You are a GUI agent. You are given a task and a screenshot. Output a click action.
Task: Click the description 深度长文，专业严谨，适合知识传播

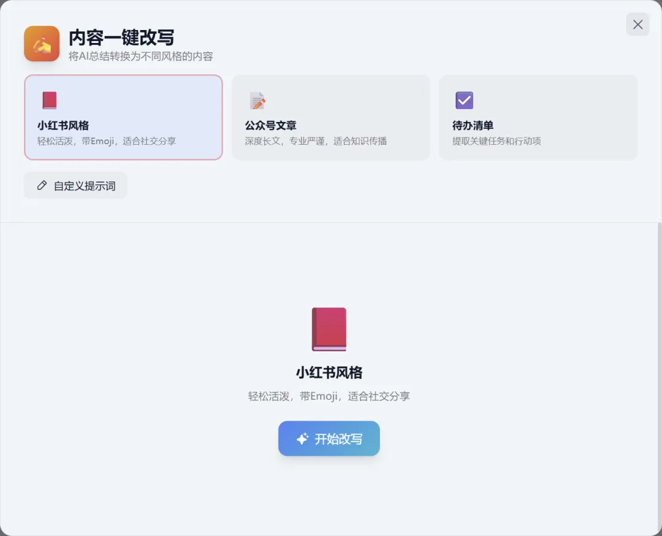(x=316, y=141)
